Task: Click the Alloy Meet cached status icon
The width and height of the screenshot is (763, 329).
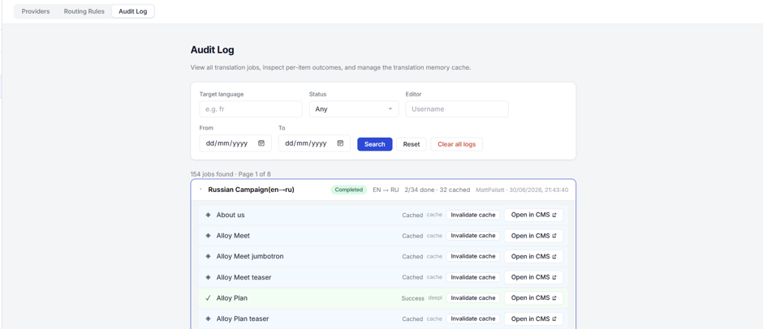Action: coord(209,236)
